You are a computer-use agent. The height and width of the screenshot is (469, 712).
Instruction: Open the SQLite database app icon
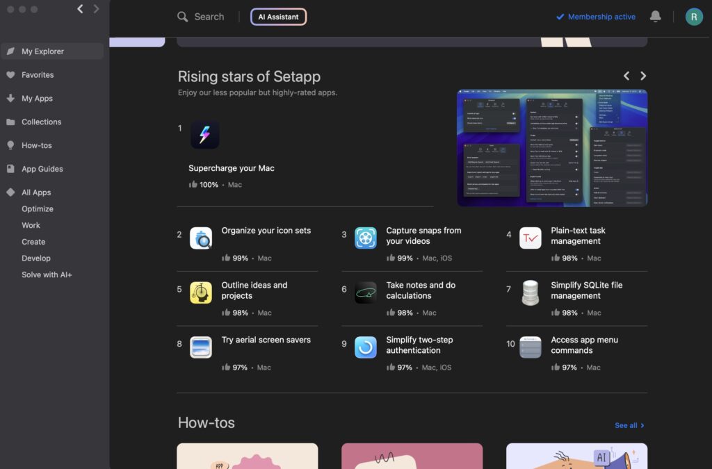coord(531,293)
